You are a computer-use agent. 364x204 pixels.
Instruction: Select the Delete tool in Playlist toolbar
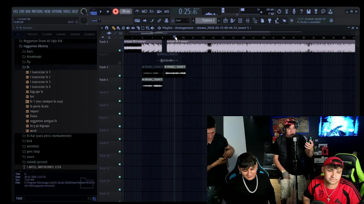[x=123, y=28]
